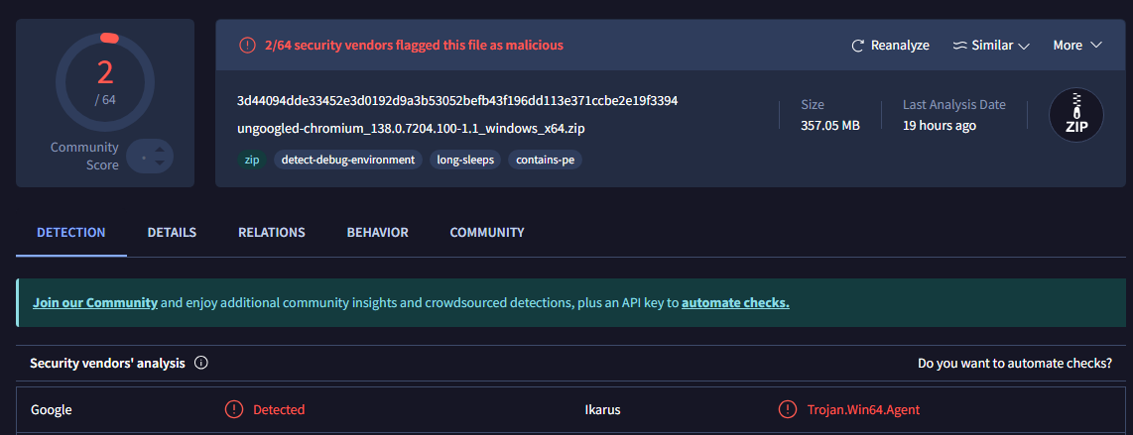Go to the Relations tab
The height and width of the screenshot is (435, 1133).
click(x=271, y=233)
